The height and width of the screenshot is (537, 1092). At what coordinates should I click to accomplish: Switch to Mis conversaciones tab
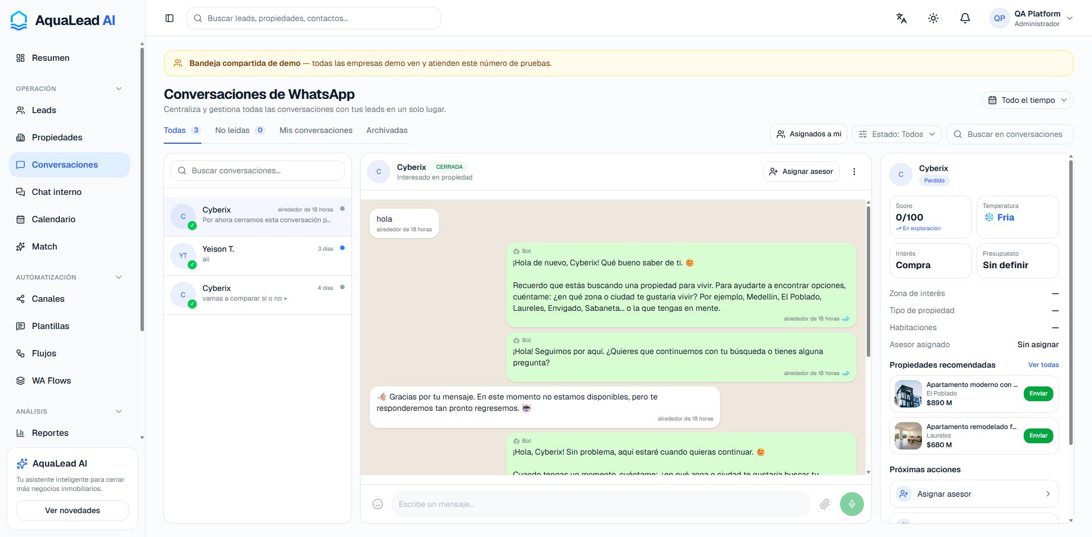click(x=316, y=131)
